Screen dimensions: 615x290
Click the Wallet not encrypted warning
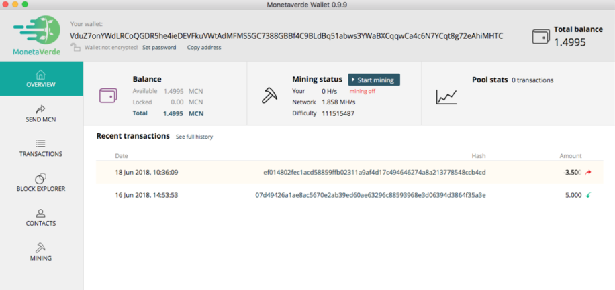[x=111, y=48]
